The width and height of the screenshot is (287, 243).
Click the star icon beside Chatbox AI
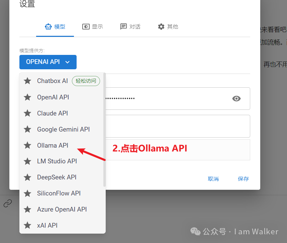tap(27, 81)
